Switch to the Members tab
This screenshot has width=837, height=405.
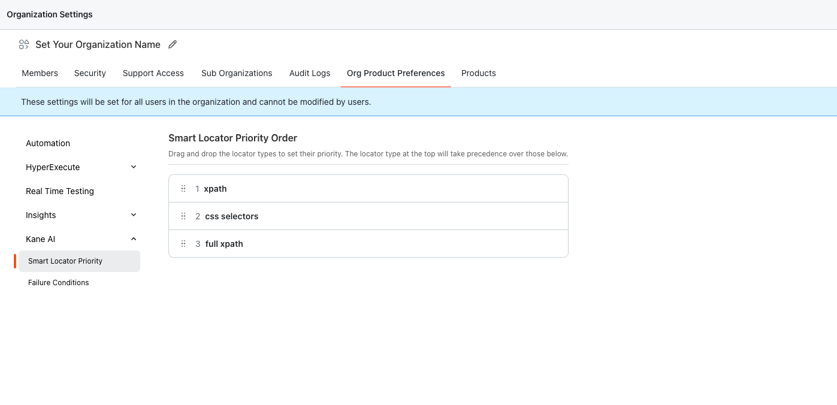(40, 73)
